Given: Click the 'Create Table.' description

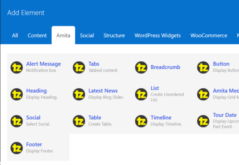Looking at the screenshot, I should [x=100, y=124].
